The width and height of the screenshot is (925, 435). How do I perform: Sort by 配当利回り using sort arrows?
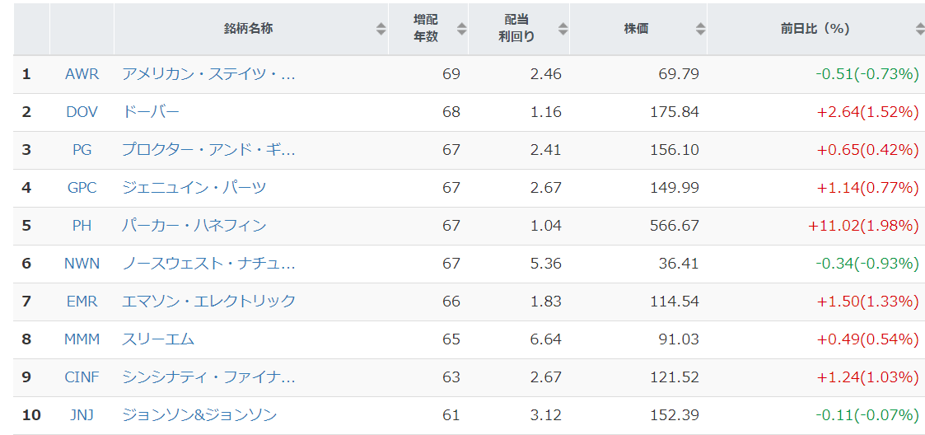[x=563, y=29]
